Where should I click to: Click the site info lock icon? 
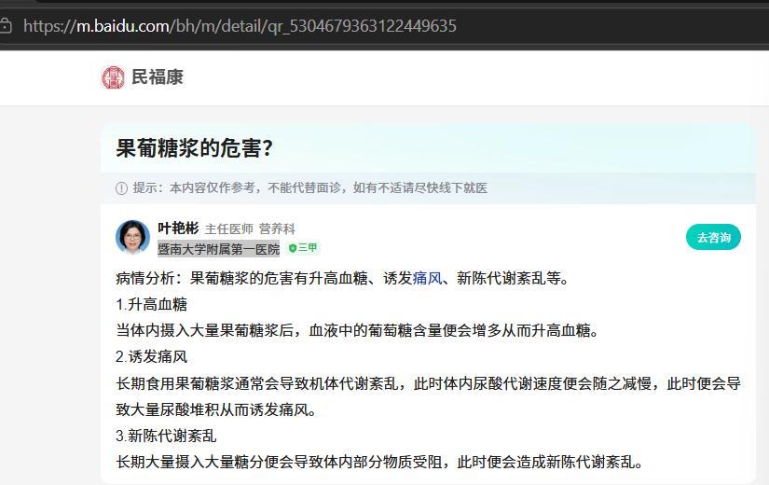coord(6,25)
